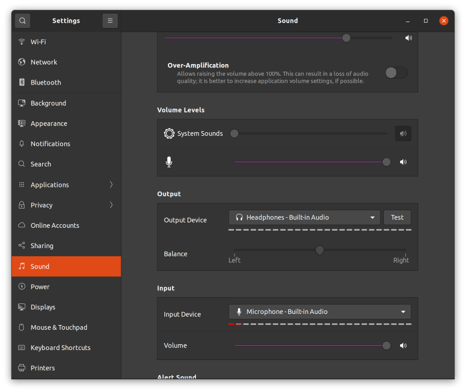Go to the Background panel
This screenshot has height=392, width=466.
coord(66,103)
